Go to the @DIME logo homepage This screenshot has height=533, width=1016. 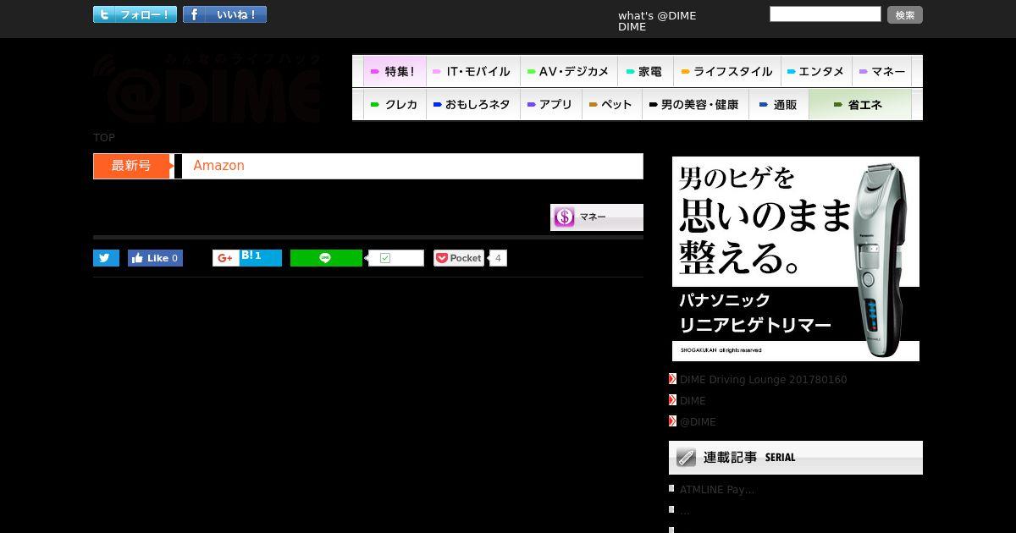click(x=207, y=89)
